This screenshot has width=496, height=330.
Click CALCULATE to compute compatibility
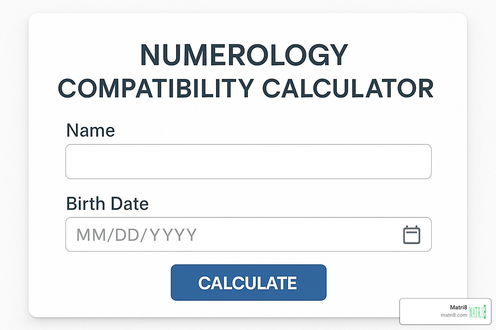(248, 282)
